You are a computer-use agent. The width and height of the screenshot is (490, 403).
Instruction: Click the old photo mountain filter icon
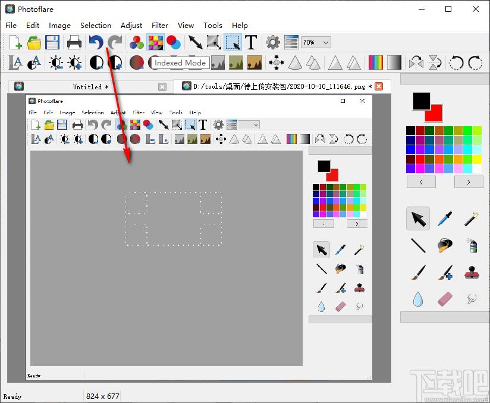tap(236, 63)
